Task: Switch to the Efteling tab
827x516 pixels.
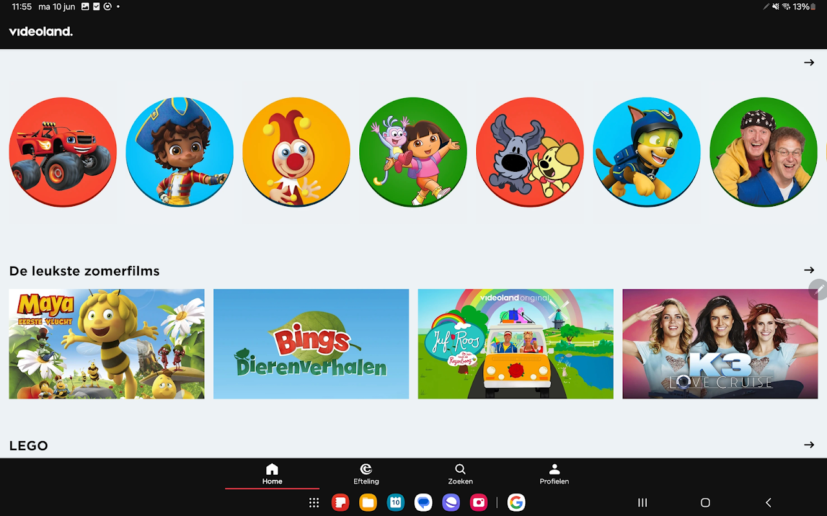Action: click(x=366, y=474)
